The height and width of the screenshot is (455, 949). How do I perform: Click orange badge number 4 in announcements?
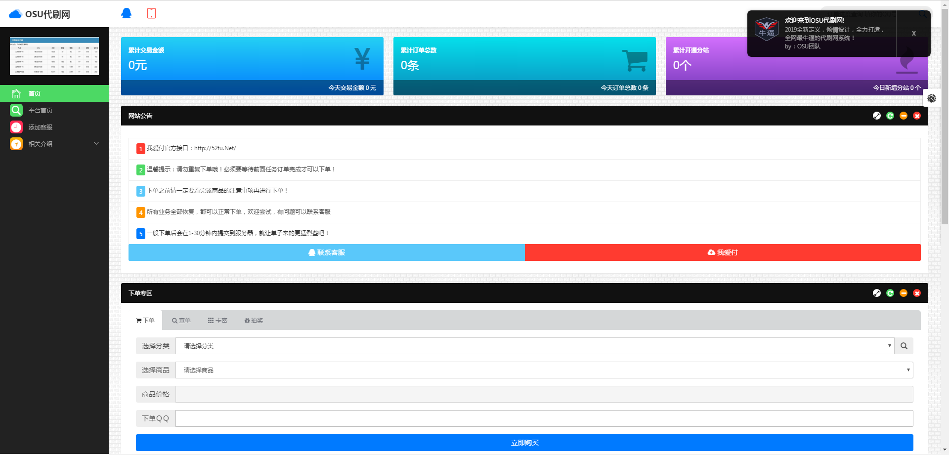click(141, 212)
